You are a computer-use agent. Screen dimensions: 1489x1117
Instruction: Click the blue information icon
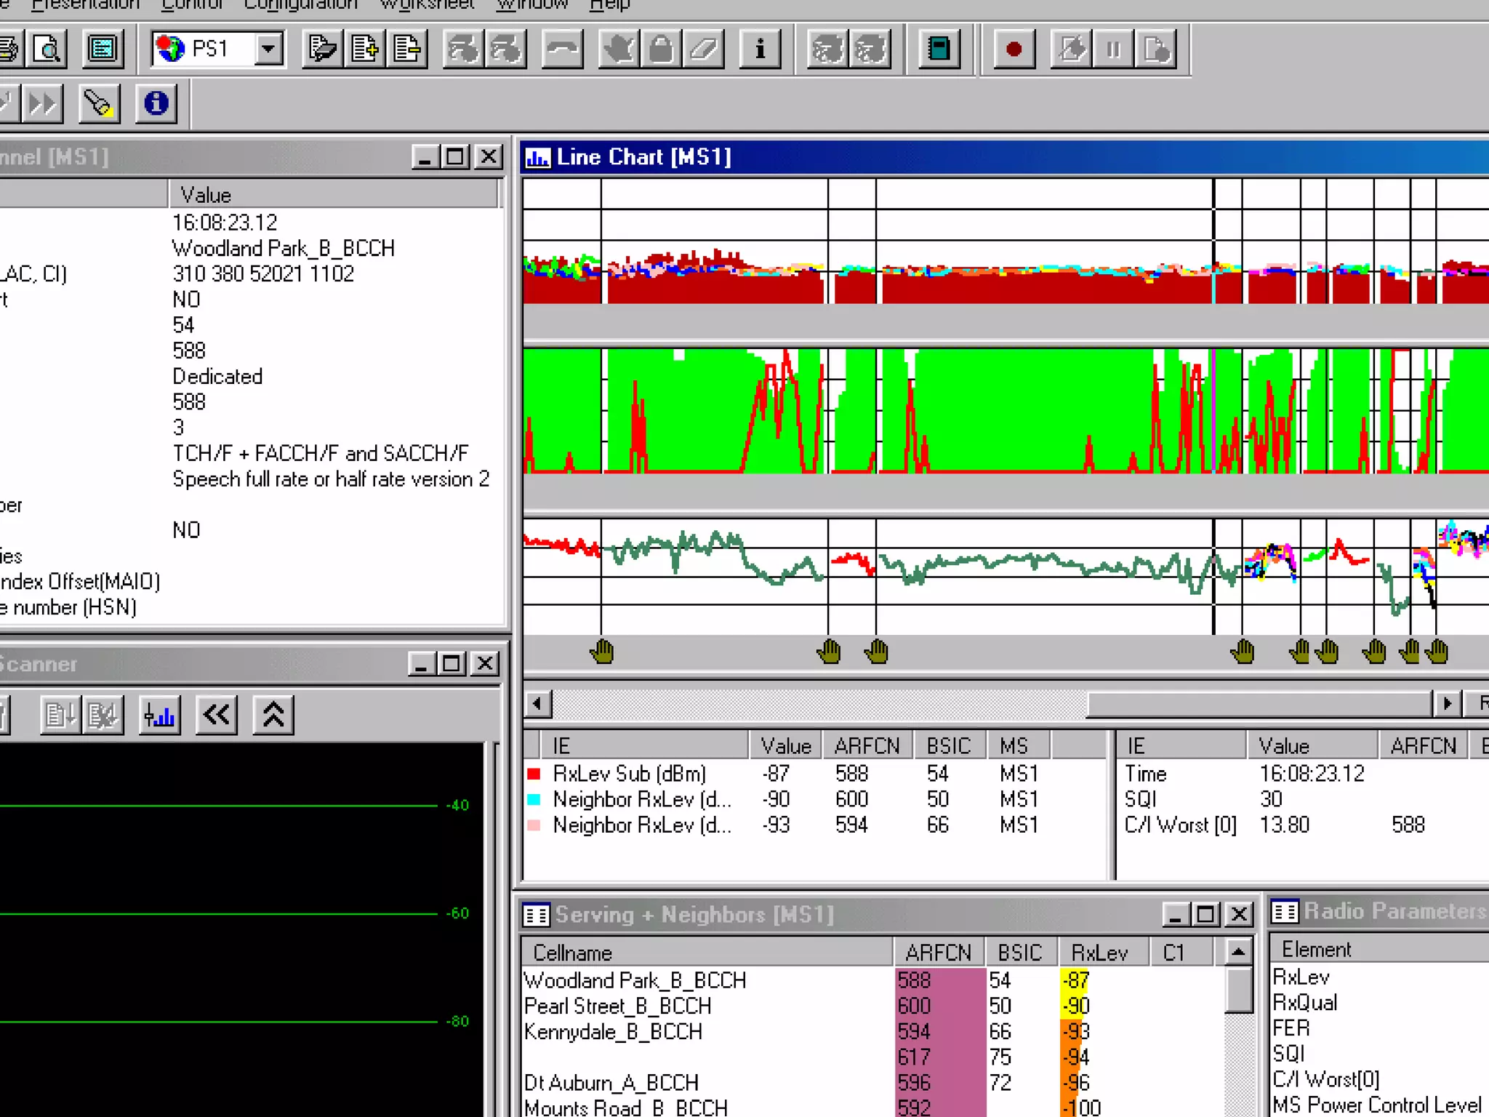(156, 103)
